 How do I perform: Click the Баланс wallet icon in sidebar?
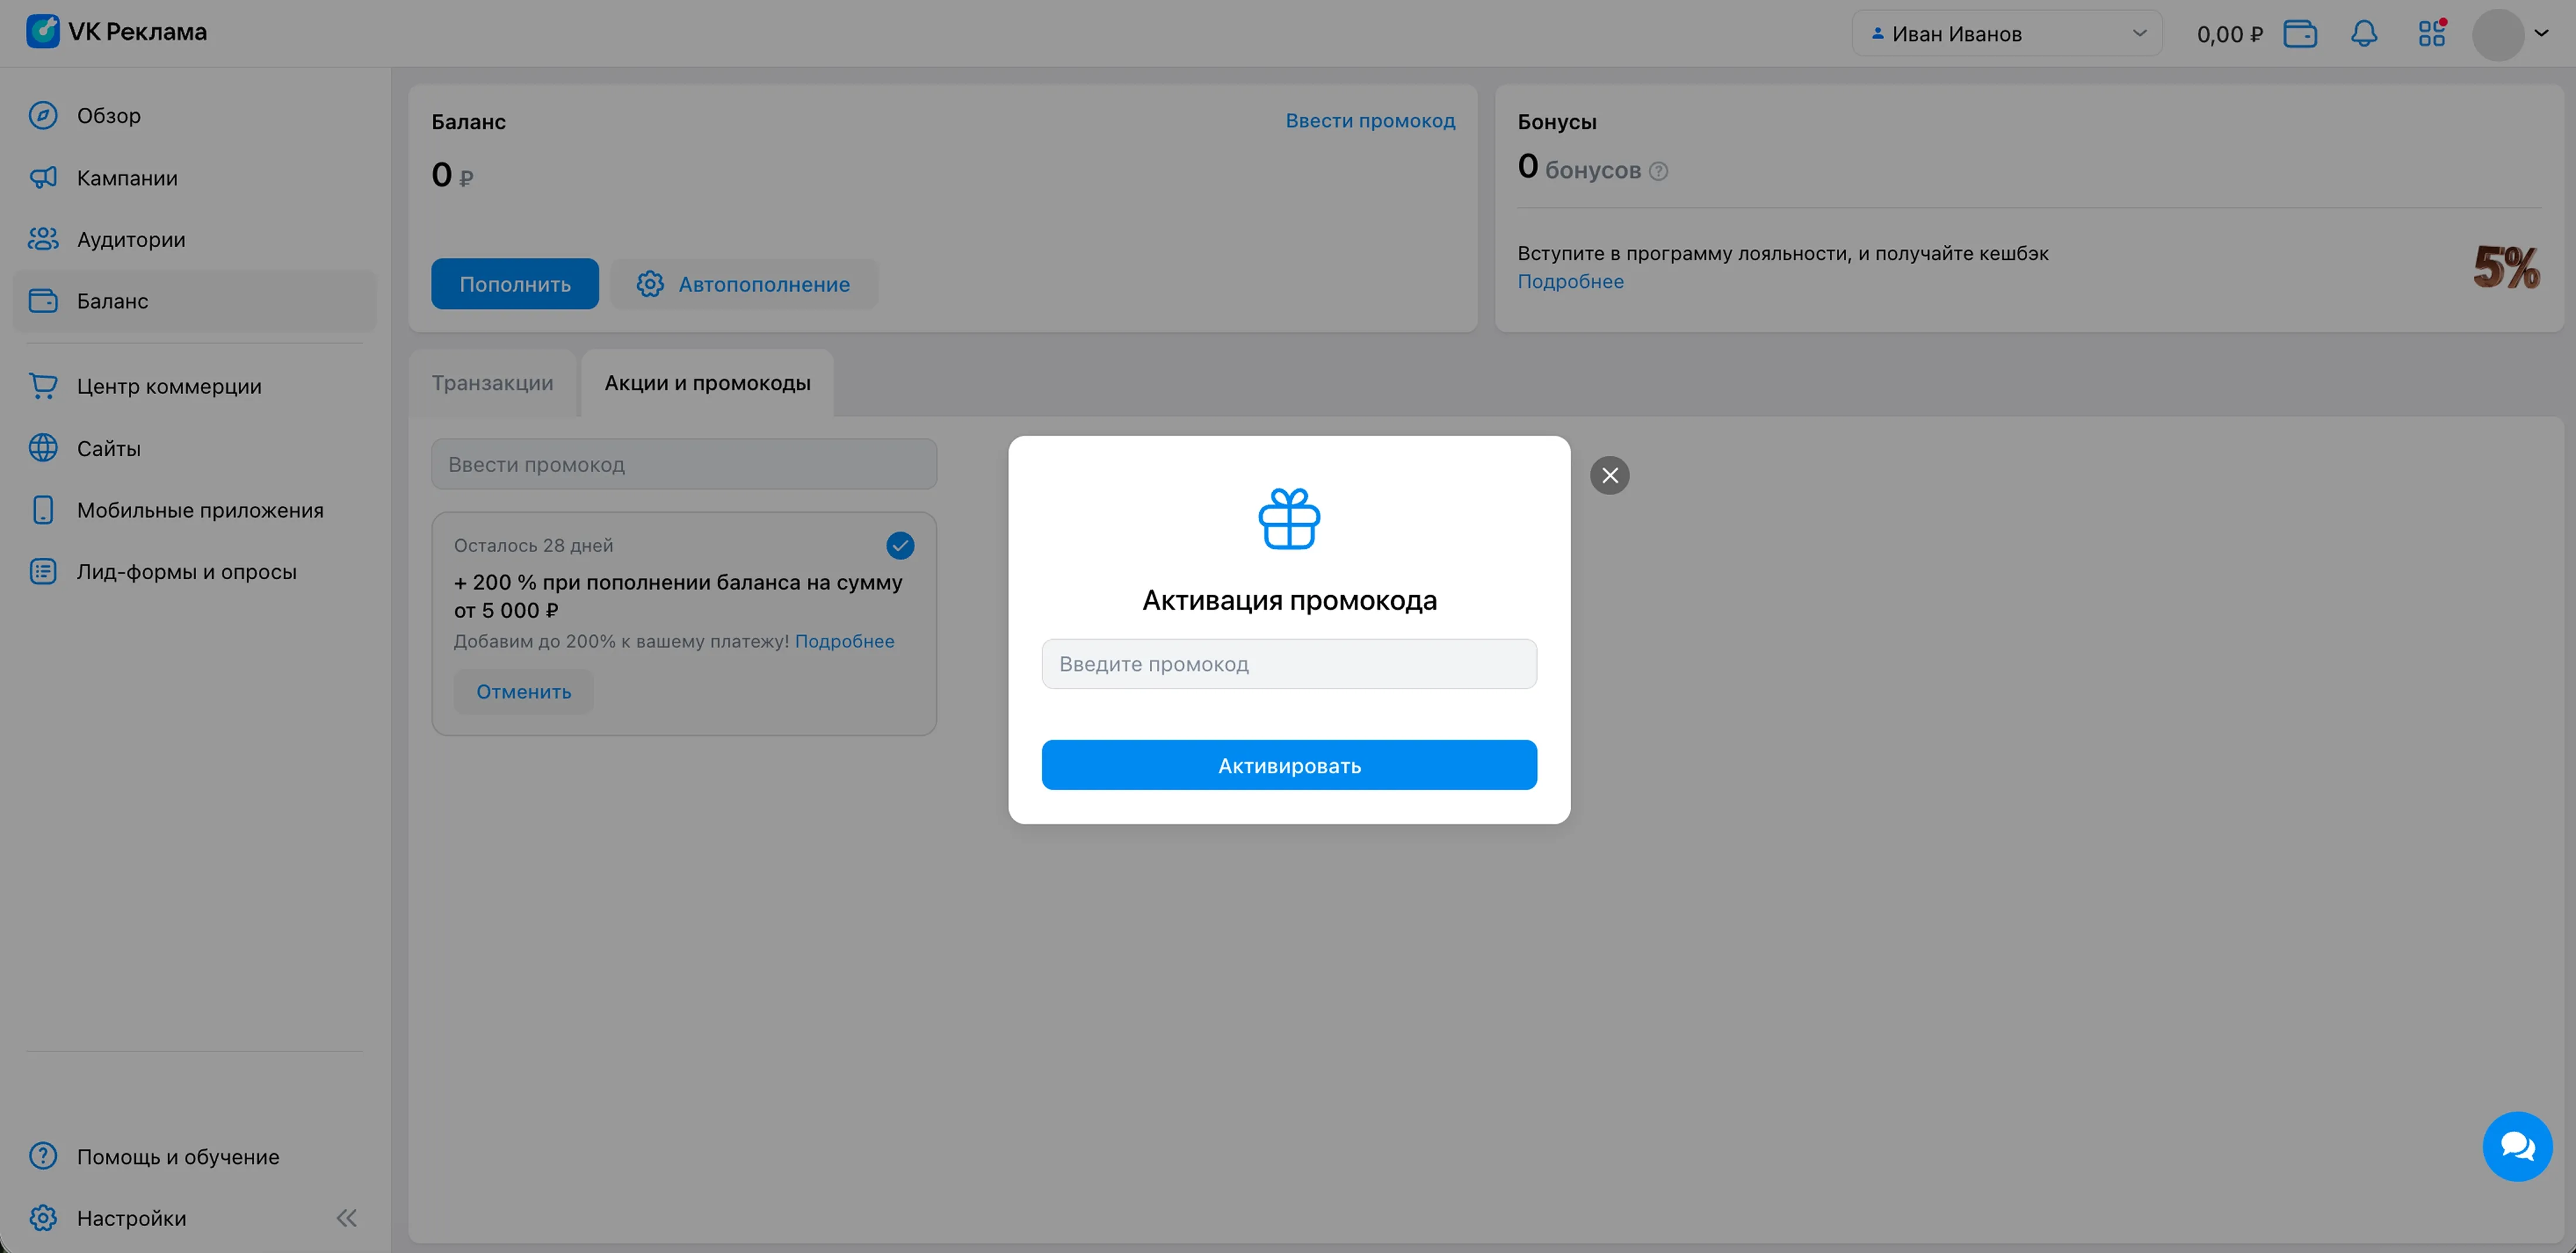(43, 301)
